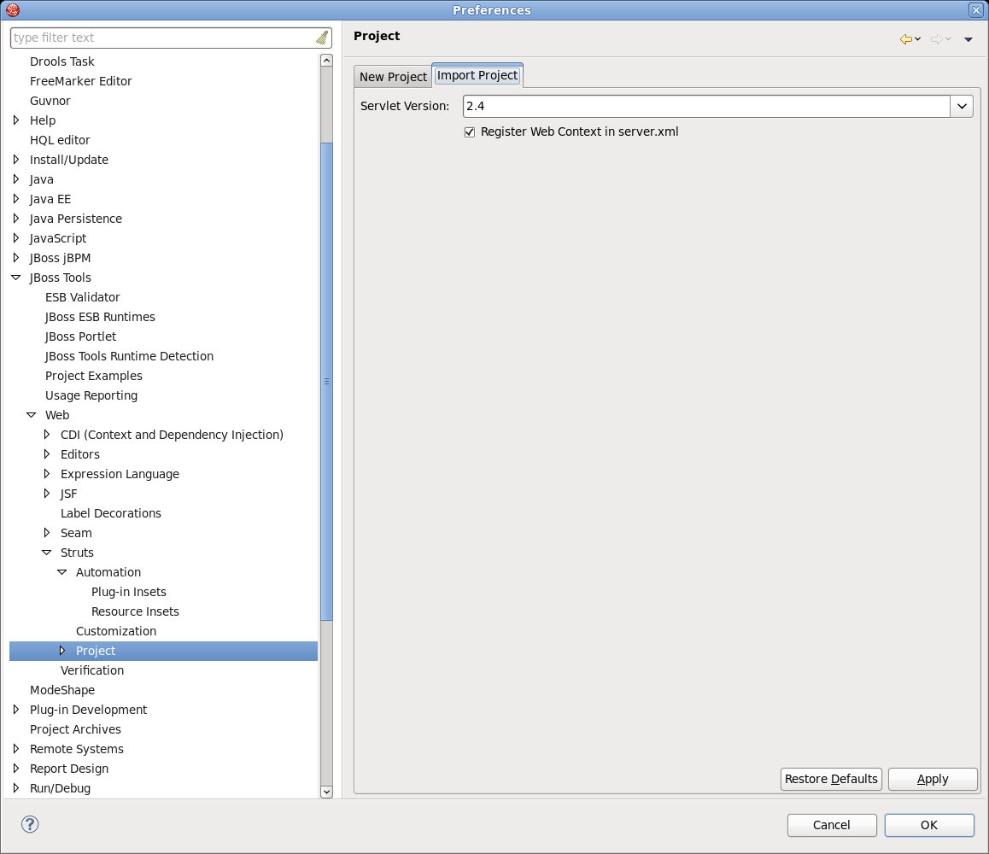Open the Servlet Version dropdown
The width and height of the screenshot is (989, 854).
pos(962,106)
